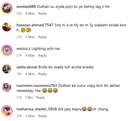Viewport: 129px width, 121px height.
Task: Open nazmeen.nazmeen2161's avatar
Action: coord(7,87)
